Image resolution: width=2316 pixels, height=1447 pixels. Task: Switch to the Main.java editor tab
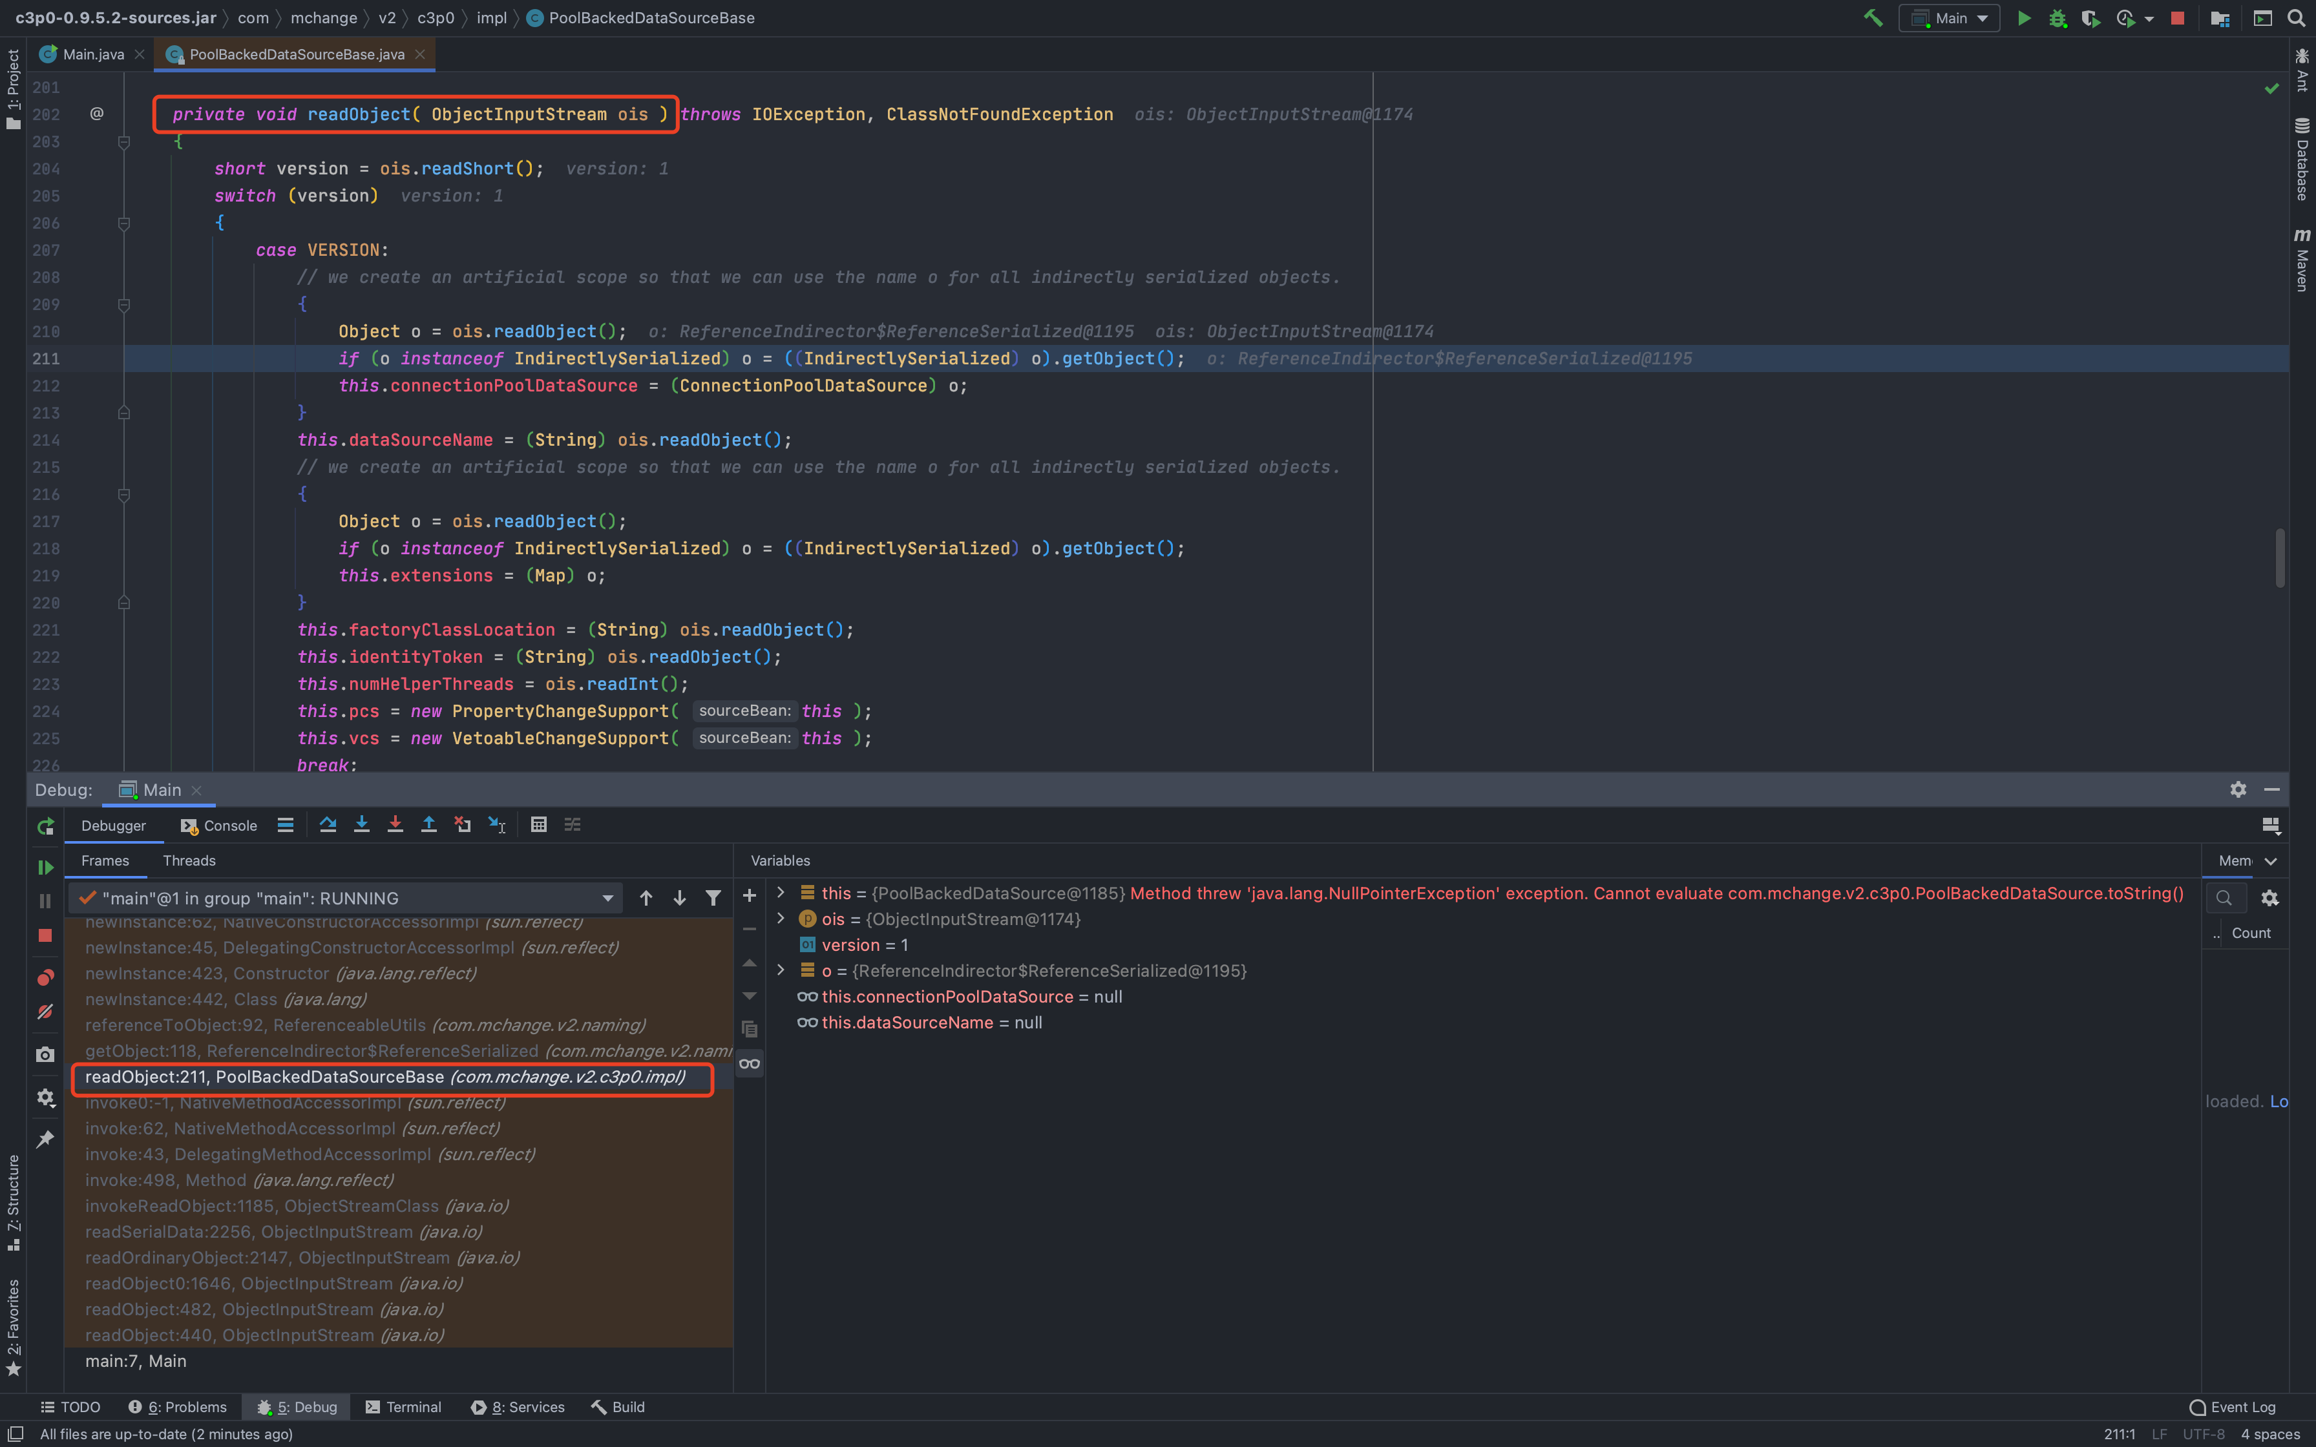click(93, 54)
